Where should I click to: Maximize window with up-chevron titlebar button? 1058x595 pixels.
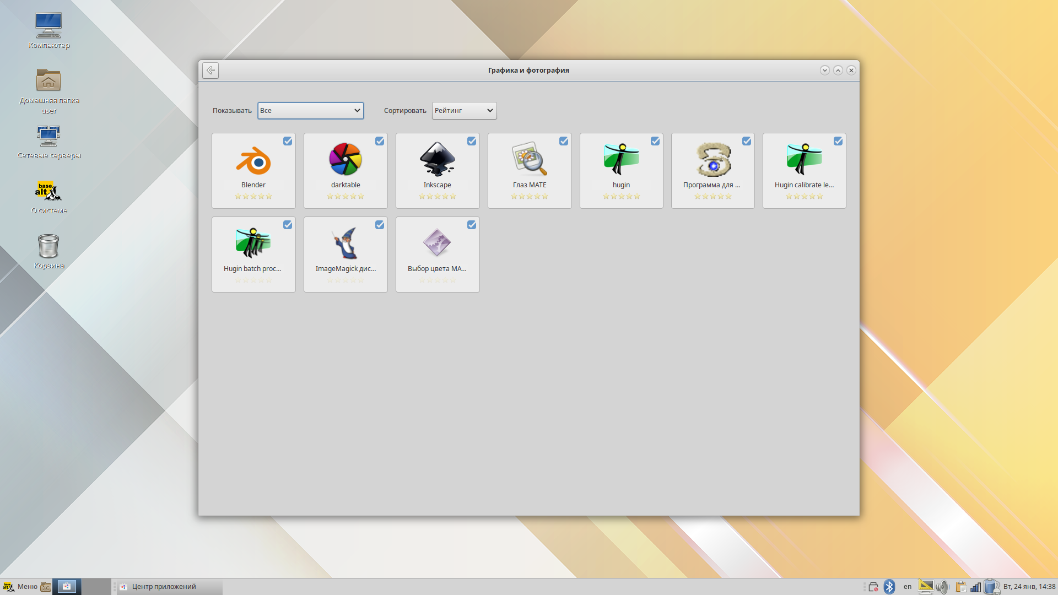(838, 71)
